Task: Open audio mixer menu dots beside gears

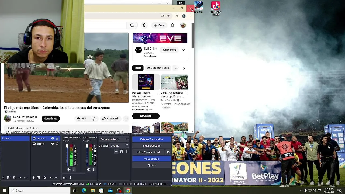Action: click(70, 178)
